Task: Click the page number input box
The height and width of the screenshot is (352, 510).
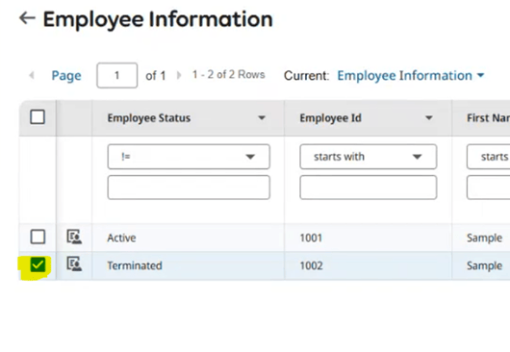Action: [117, 75]
